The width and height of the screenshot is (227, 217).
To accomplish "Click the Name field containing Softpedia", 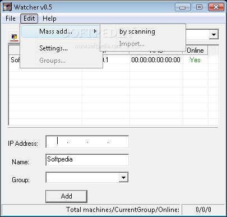I will [87, 160].
